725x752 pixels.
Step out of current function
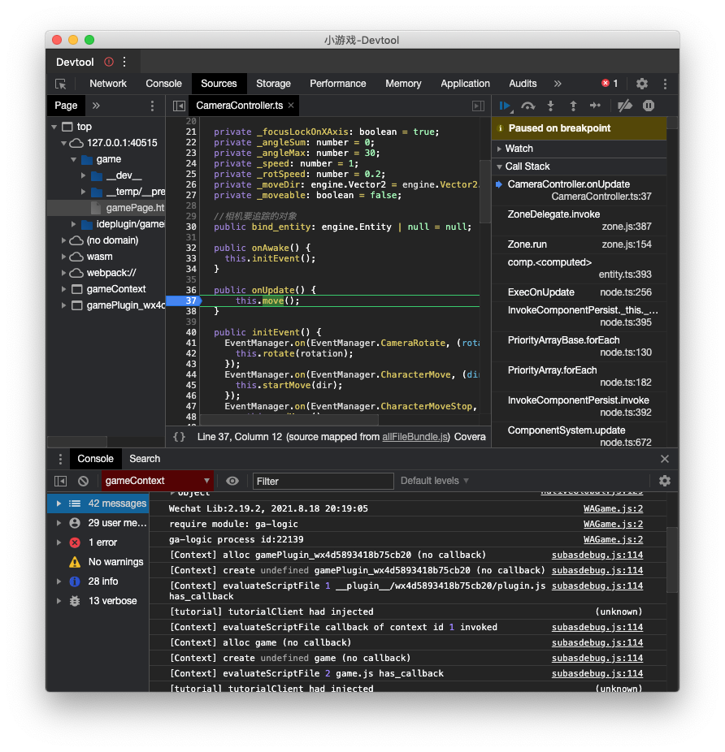pyautogui.click(x=573, y=106)
